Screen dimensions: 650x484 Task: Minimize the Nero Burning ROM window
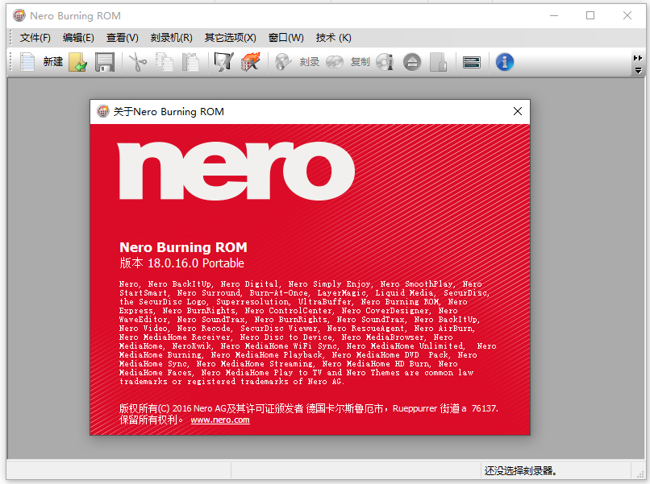tap(554, 16)
